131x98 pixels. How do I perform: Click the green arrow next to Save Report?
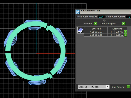click(124, 24)
